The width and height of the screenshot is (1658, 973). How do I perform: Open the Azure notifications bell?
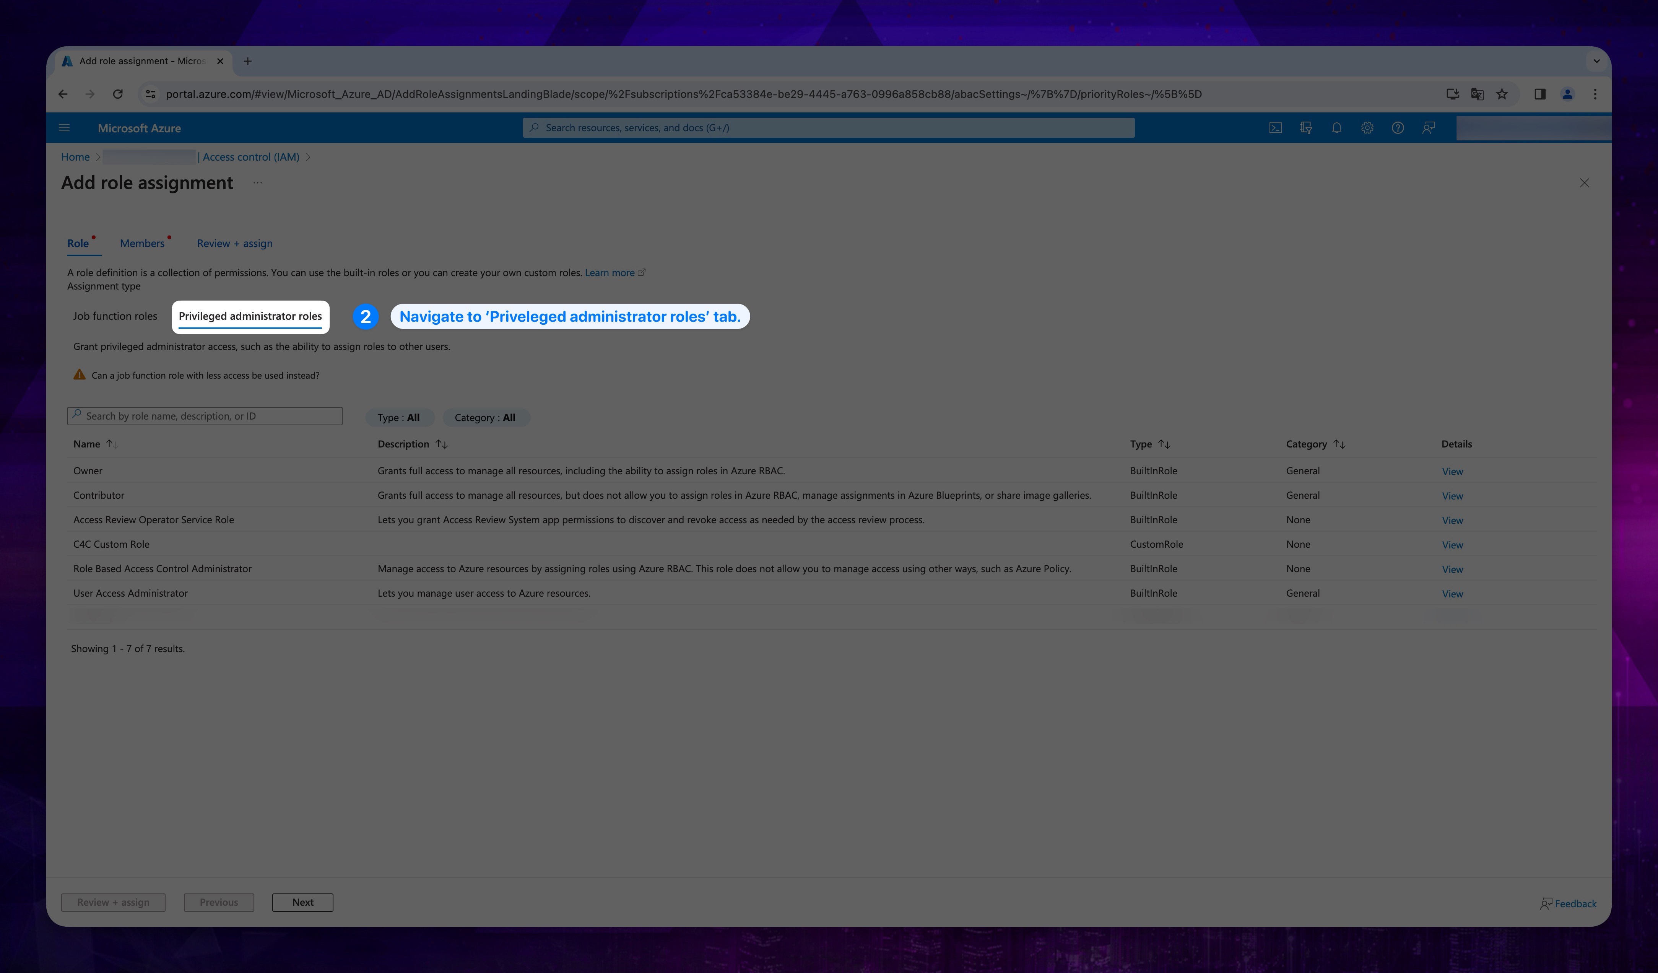[x=1336, y=128]
